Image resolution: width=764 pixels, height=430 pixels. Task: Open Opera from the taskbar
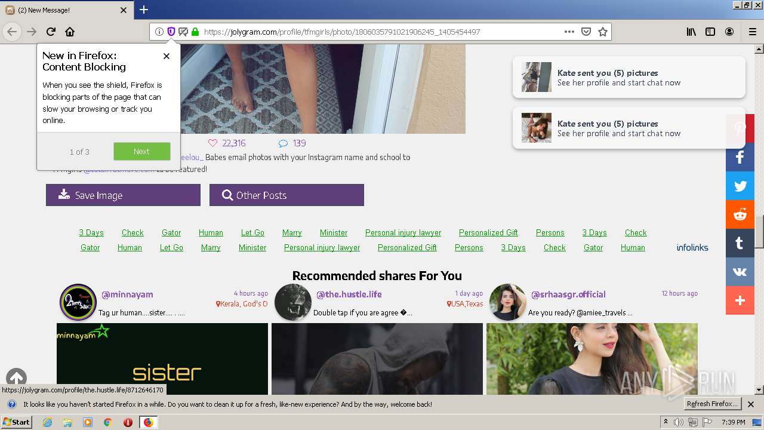coord(128,422)
